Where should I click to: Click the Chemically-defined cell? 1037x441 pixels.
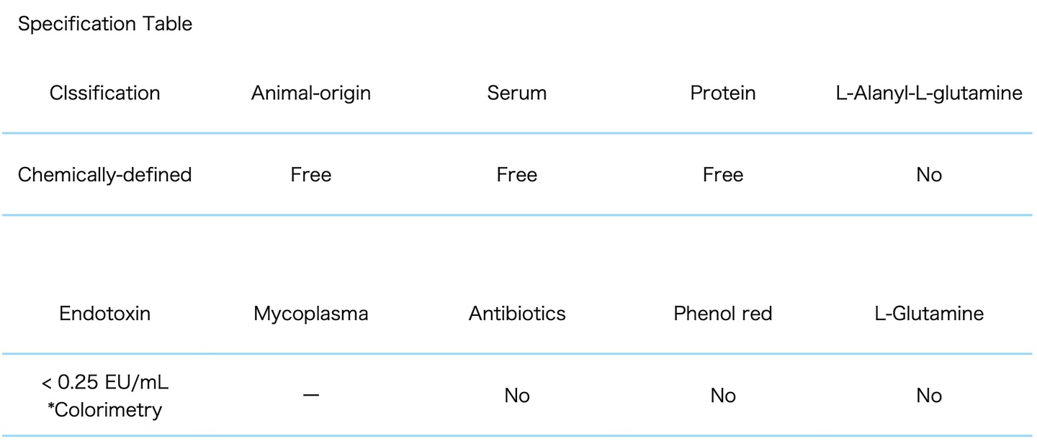(105, 175)
